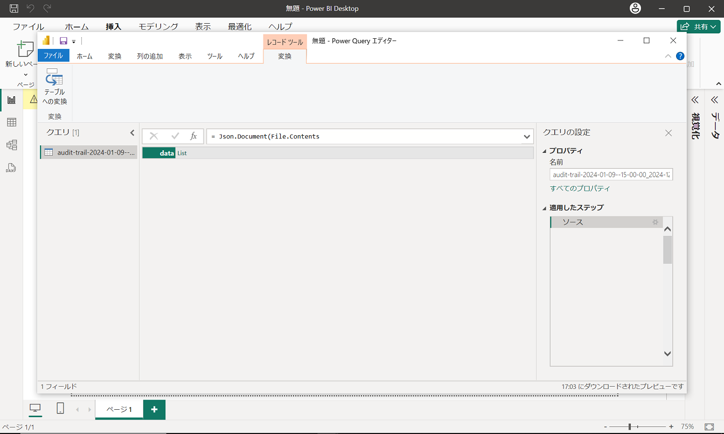
Task: Collapse the クエリ pane with the chevron
Action: click(x=133, y=132)
